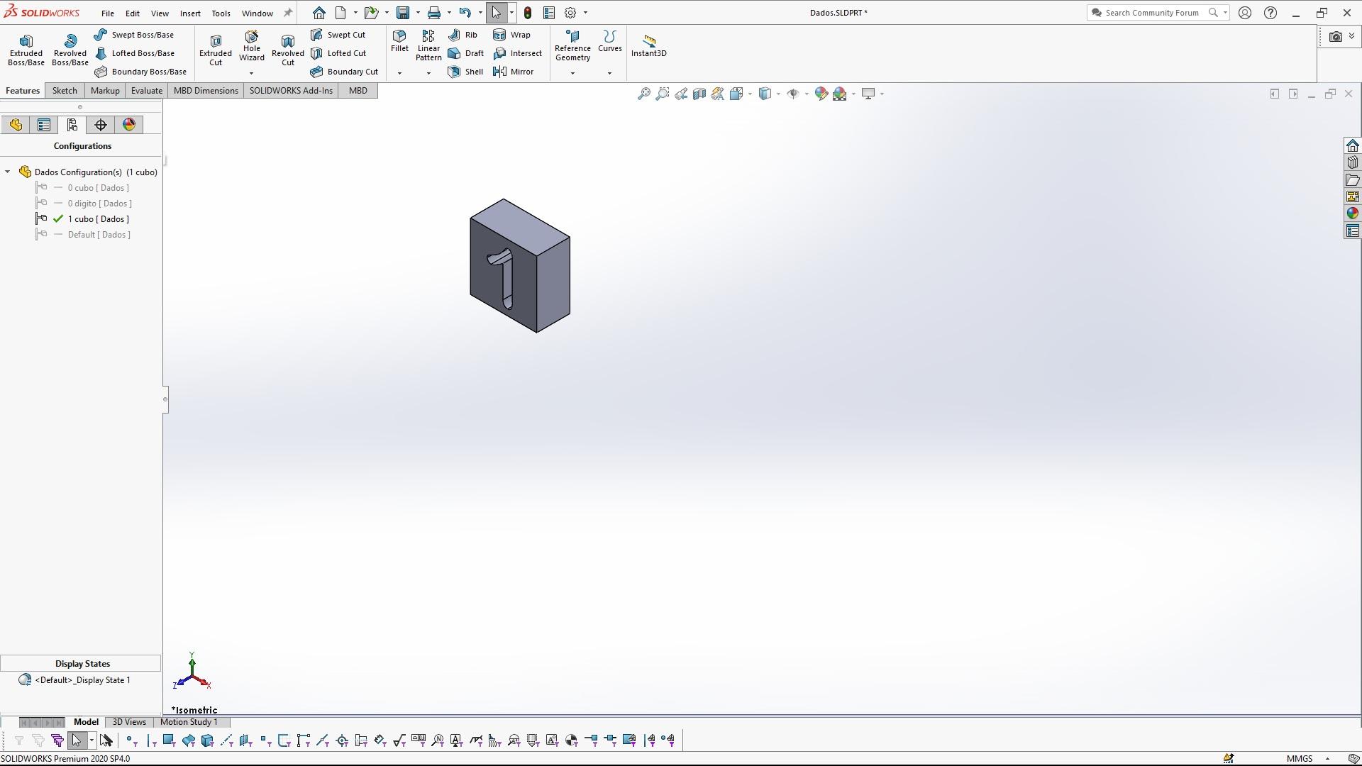1362x766 pixels.
Task: Activate the 0 digito configuration
Action: click(x=100, y=204)
